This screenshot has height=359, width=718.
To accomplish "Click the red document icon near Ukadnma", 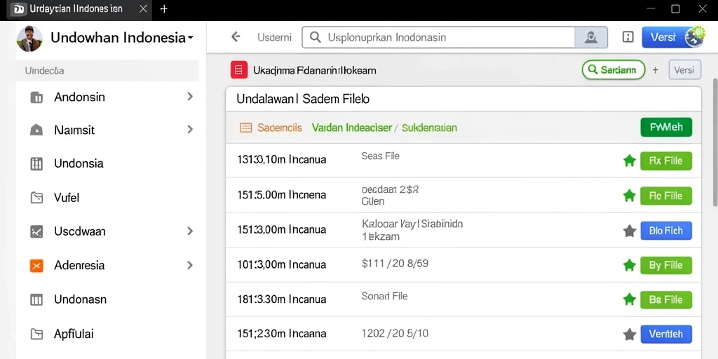I will coord(239,70).
